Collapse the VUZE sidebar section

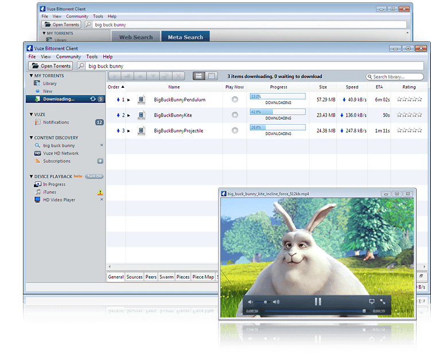coord(31,114)
